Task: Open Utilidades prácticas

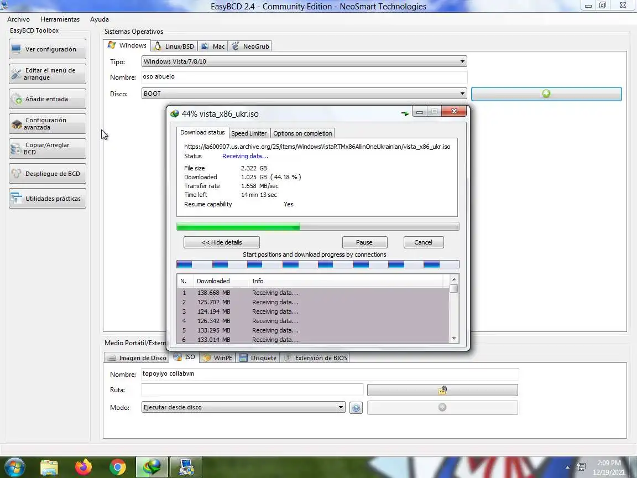Action: (x=48, y=199)
